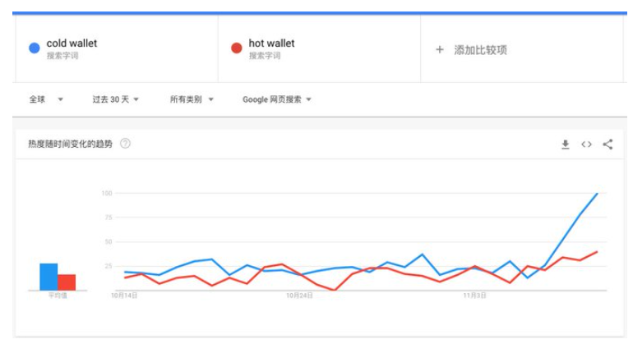Click the red dot beside hot wallet

tap(236, 48)
